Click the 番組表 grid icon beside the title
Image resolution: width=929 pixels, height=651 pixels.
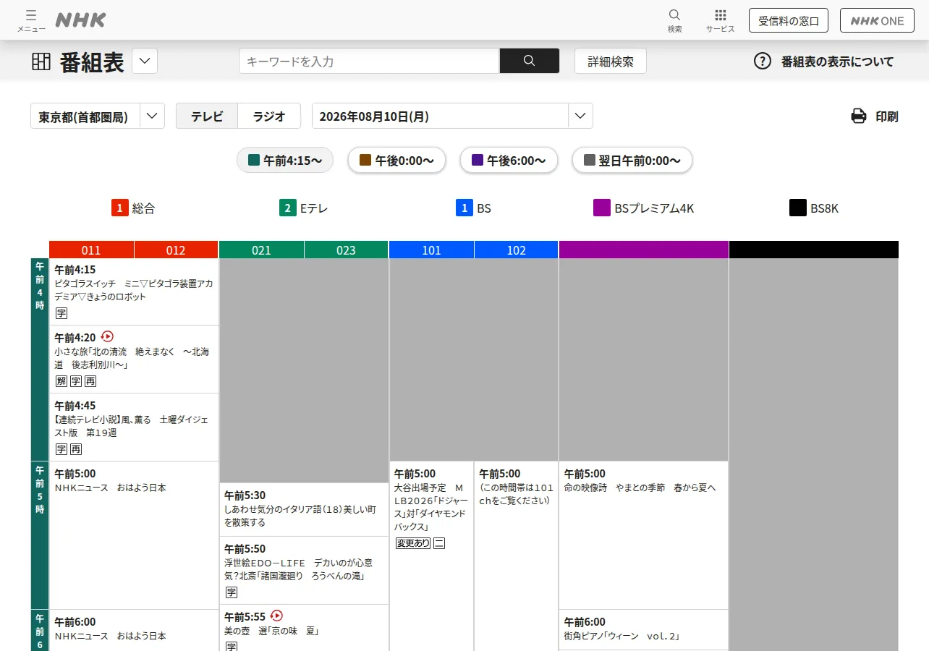tap(41, 61)
